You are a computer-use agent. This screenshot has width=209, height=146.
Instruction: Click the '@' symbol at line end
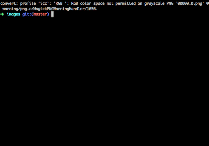(207, 3)
